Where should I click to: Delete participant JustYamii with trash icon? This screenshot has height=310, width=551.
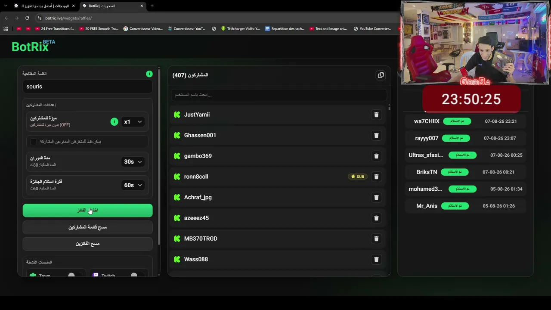tap(376, 115)
